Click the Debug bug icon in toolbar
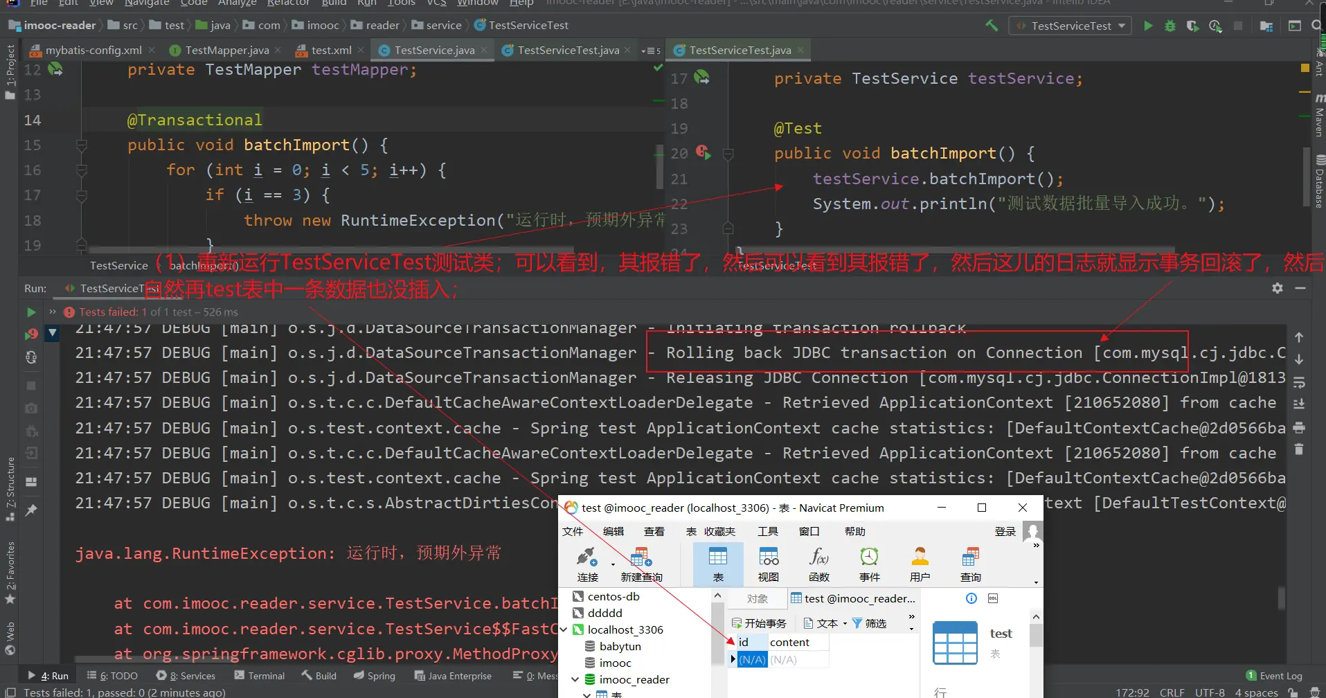 [1170, 26]
